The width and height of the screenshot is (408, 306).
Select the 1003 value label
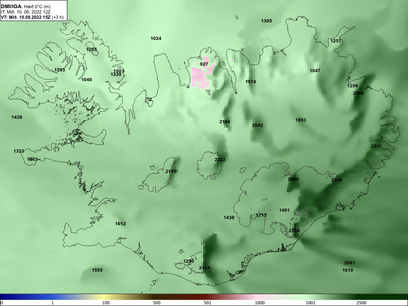pos(119,71)
